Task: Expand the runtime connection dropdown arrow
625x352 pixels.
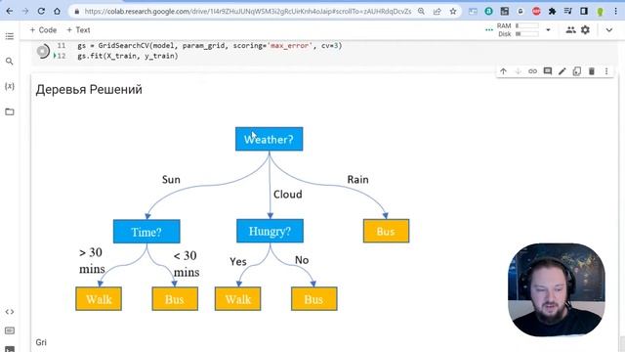Action: point(548,30)
